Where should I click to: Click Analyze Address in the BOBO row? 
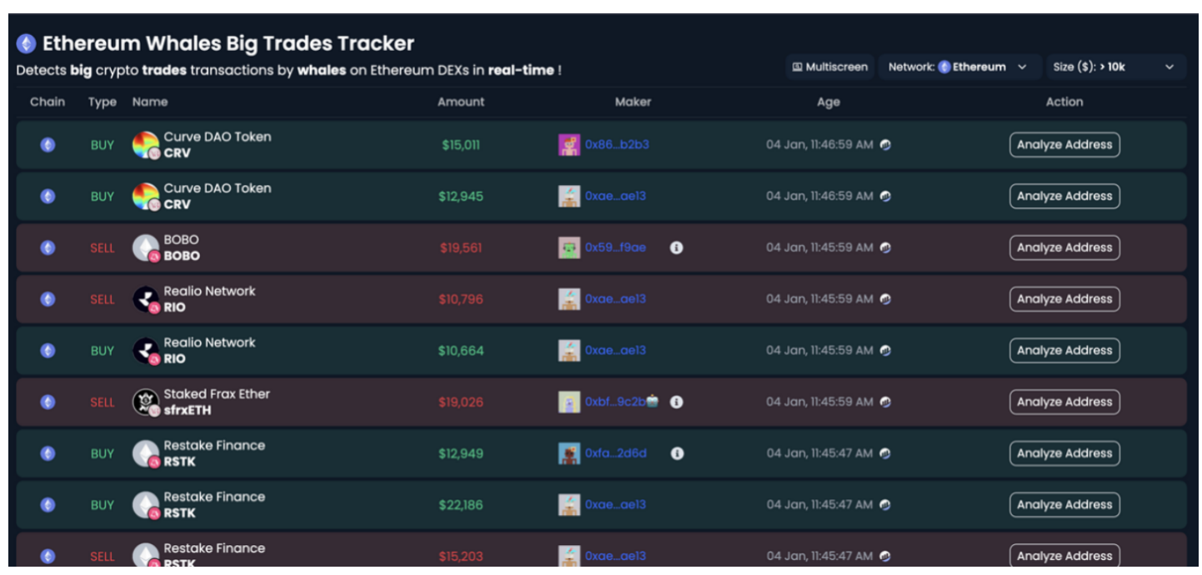[1064, 247]
